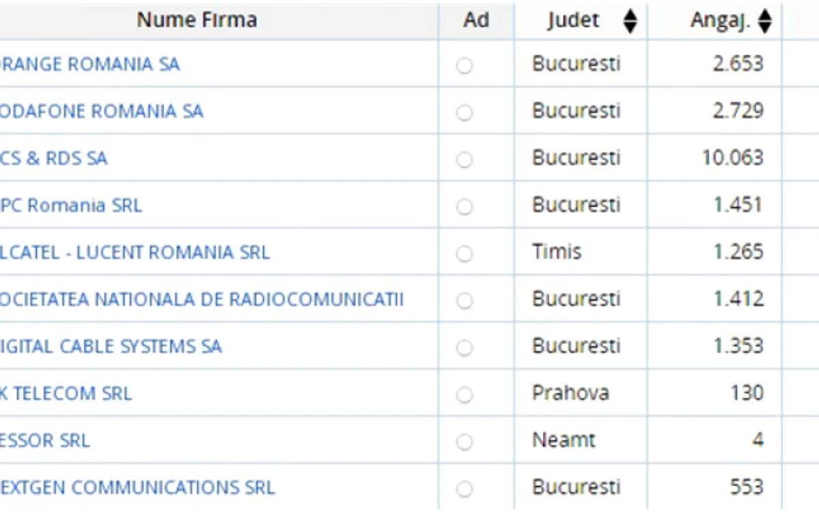819x512 pixels.
Task: Open SOCIETATEA NATIONALA DE RADIOCOMUNICATII link
Action: (x=202, y=300)
